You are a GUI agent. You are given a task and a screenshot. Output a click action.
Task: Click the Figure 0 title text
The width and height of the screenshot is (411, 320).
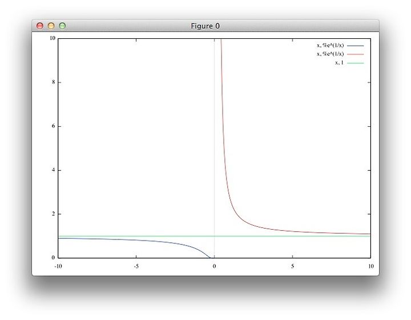pos(205,26)
